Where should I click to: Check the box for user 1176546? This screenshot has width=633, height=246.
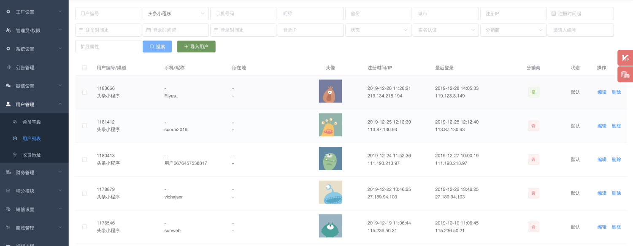(84, 227)
